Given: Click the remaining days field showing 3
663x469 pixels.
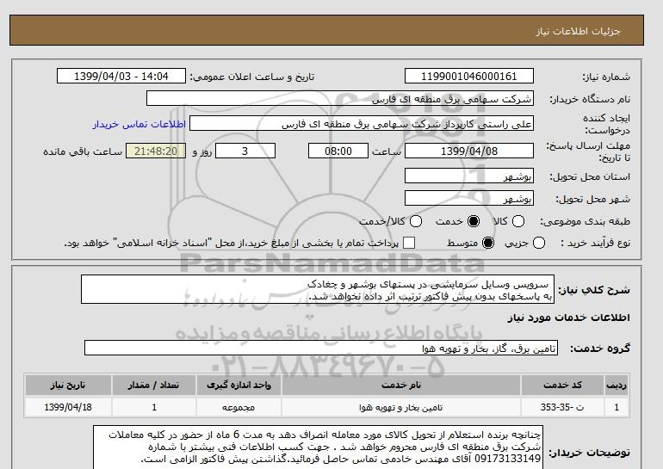Looking at the screenshot, I should [245, 151].
